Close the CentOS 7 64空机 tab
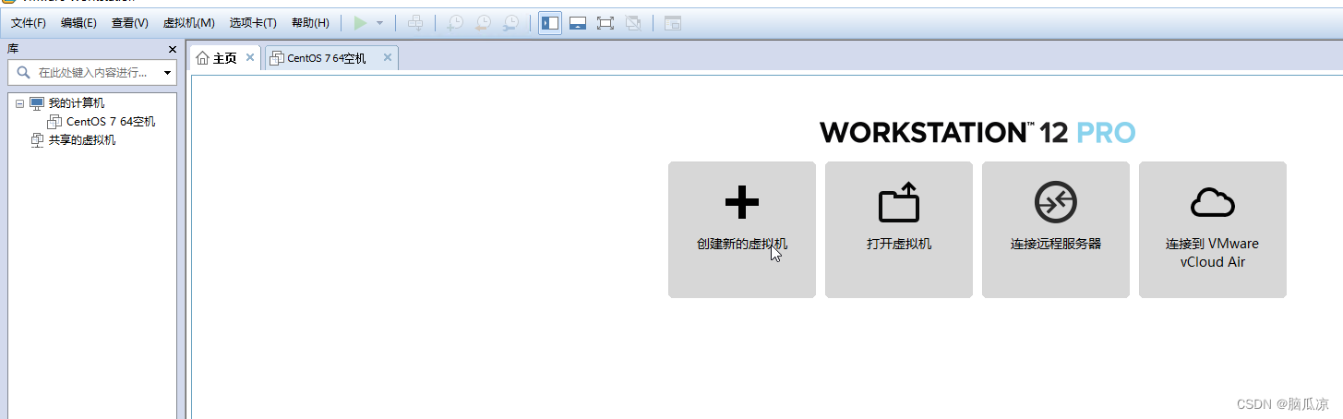Screen dimensions: 1343x419 point(388,58)
